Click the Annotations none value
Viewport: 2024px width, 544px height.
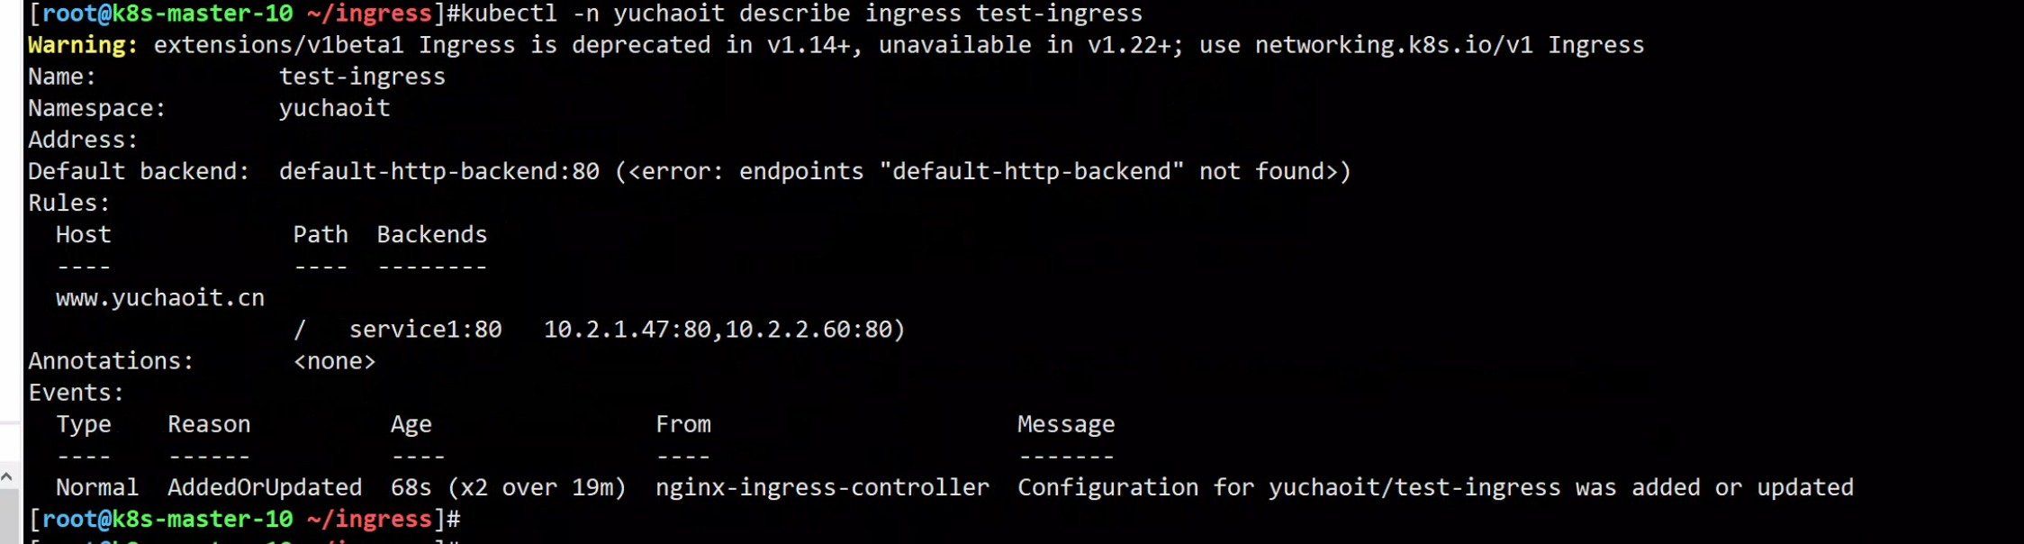click(334, 361)
